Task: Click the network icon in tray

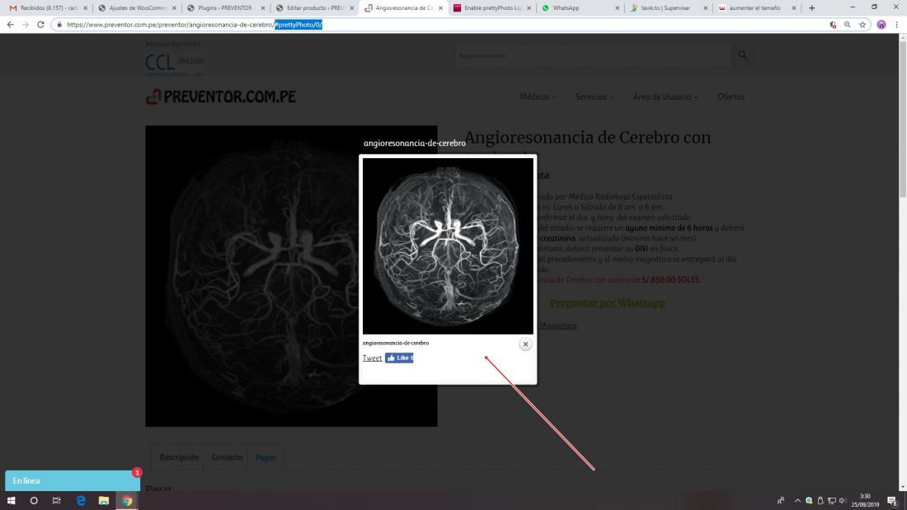Action: [x=832, y=501]
